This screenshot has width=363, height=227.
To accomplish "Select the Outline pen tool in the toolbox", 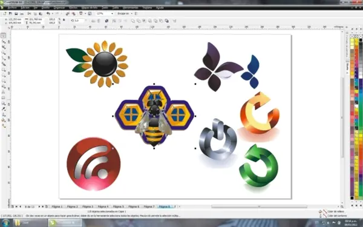I will [3, 114].
